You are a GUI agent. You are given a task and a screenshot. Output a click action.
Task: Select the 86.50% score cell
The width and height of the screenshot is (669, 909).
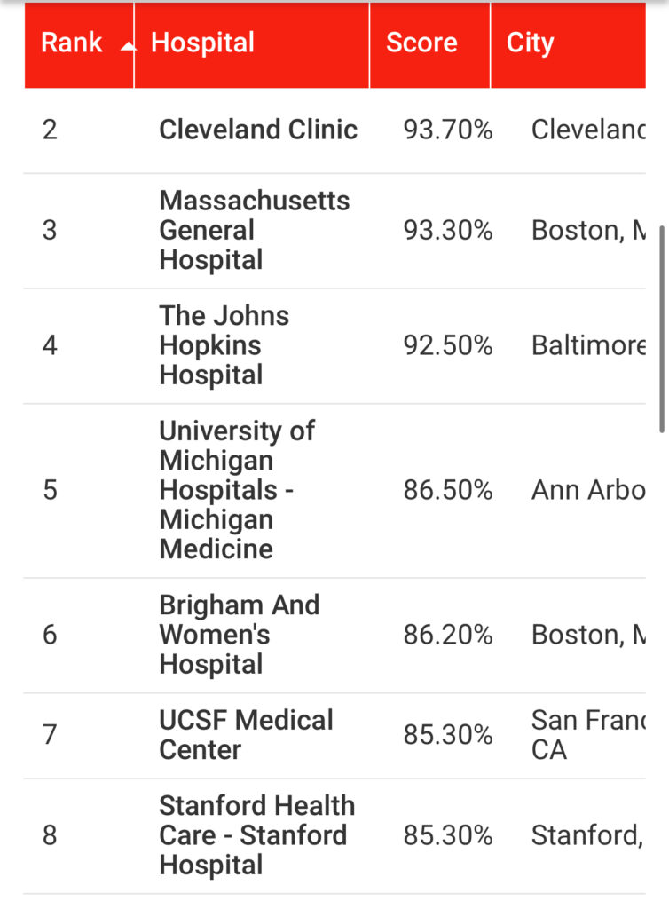(x=448, y=490)
